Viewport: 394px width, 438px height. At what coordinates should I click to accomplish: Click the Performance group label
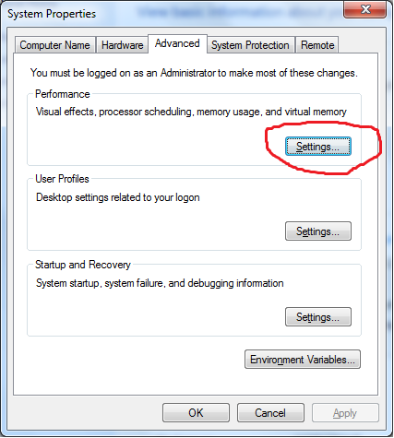63,94
